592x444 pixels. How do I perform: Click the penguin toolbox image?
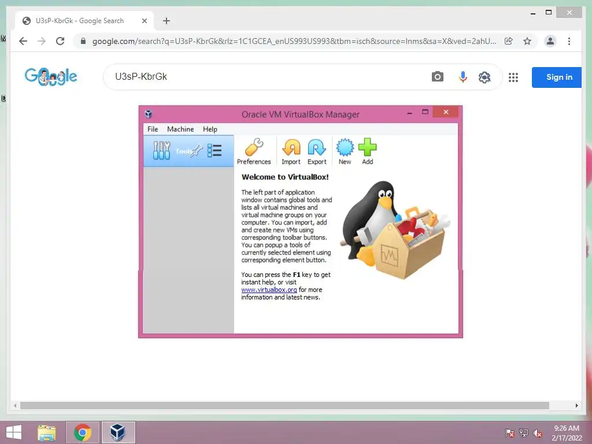tap(394, 230)
